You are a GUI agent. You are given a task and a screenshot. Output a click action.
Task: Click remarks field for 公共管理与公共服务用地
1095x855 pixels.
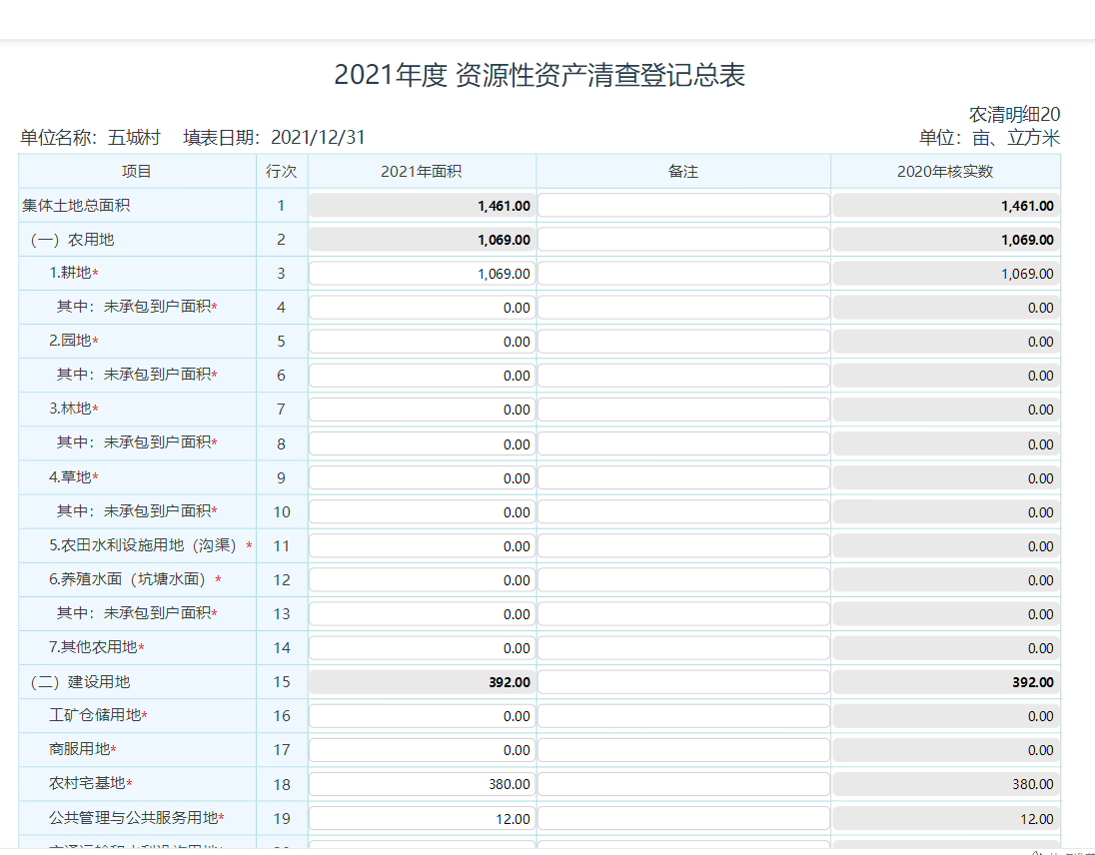(683, 819)
